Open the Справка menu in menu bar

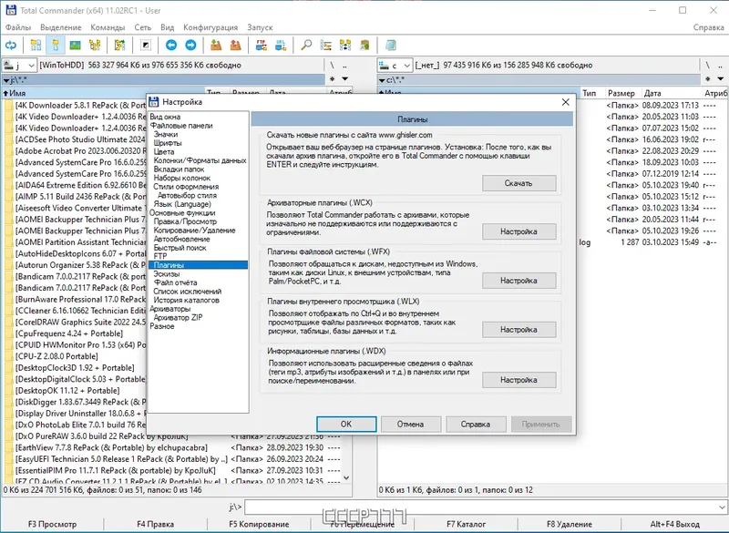708,27
